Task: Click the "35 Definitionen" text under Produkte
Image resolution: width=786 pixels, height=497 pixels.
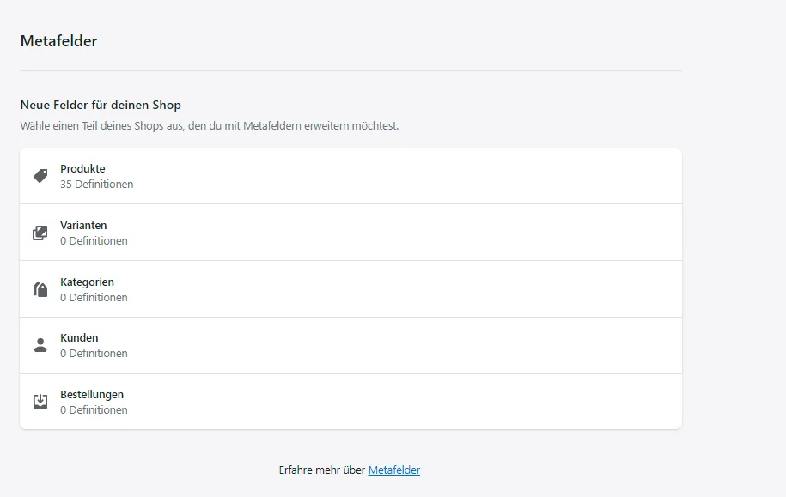Action: click(x=96, y=185)
